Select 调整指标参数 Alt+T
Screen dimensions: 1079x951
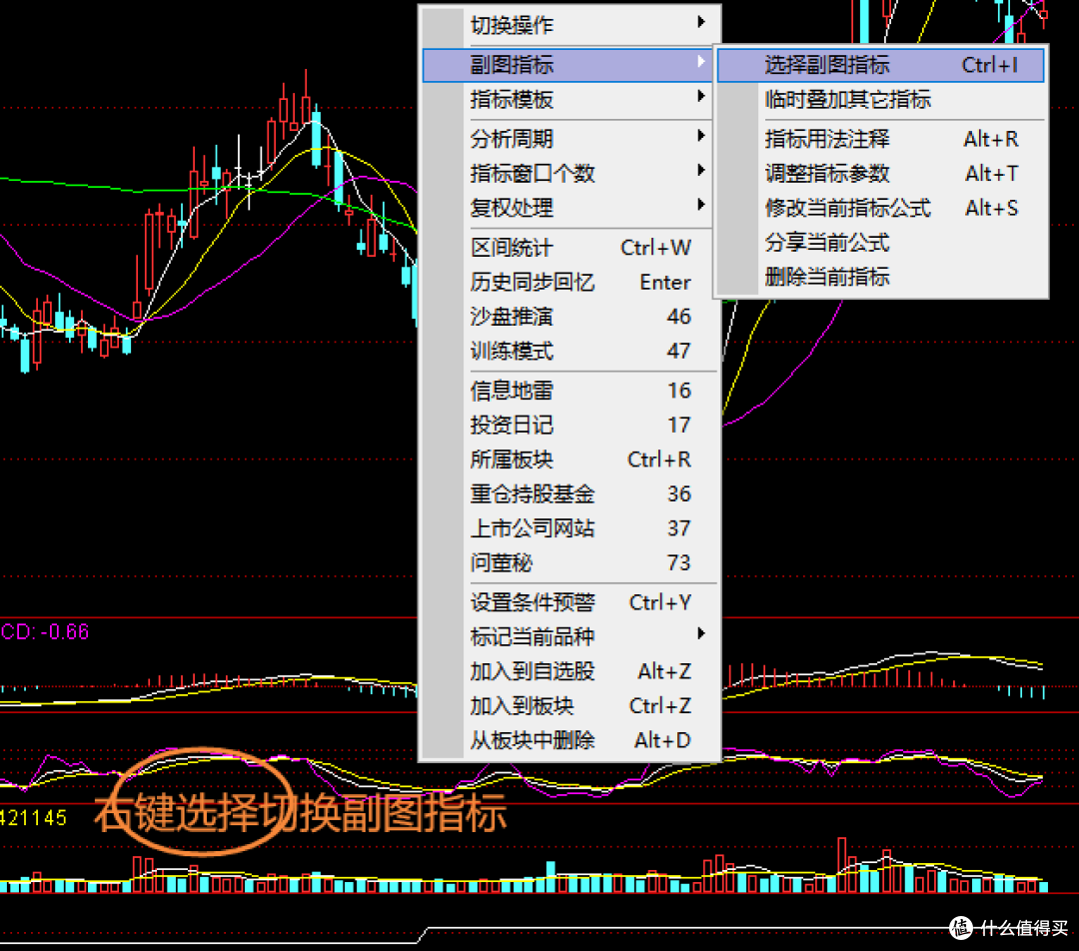tap(881, 174)
